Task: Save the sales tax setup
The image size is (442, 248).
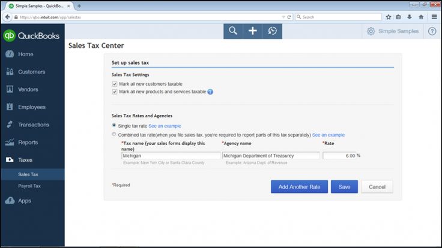Action: (x=344, y=187)
